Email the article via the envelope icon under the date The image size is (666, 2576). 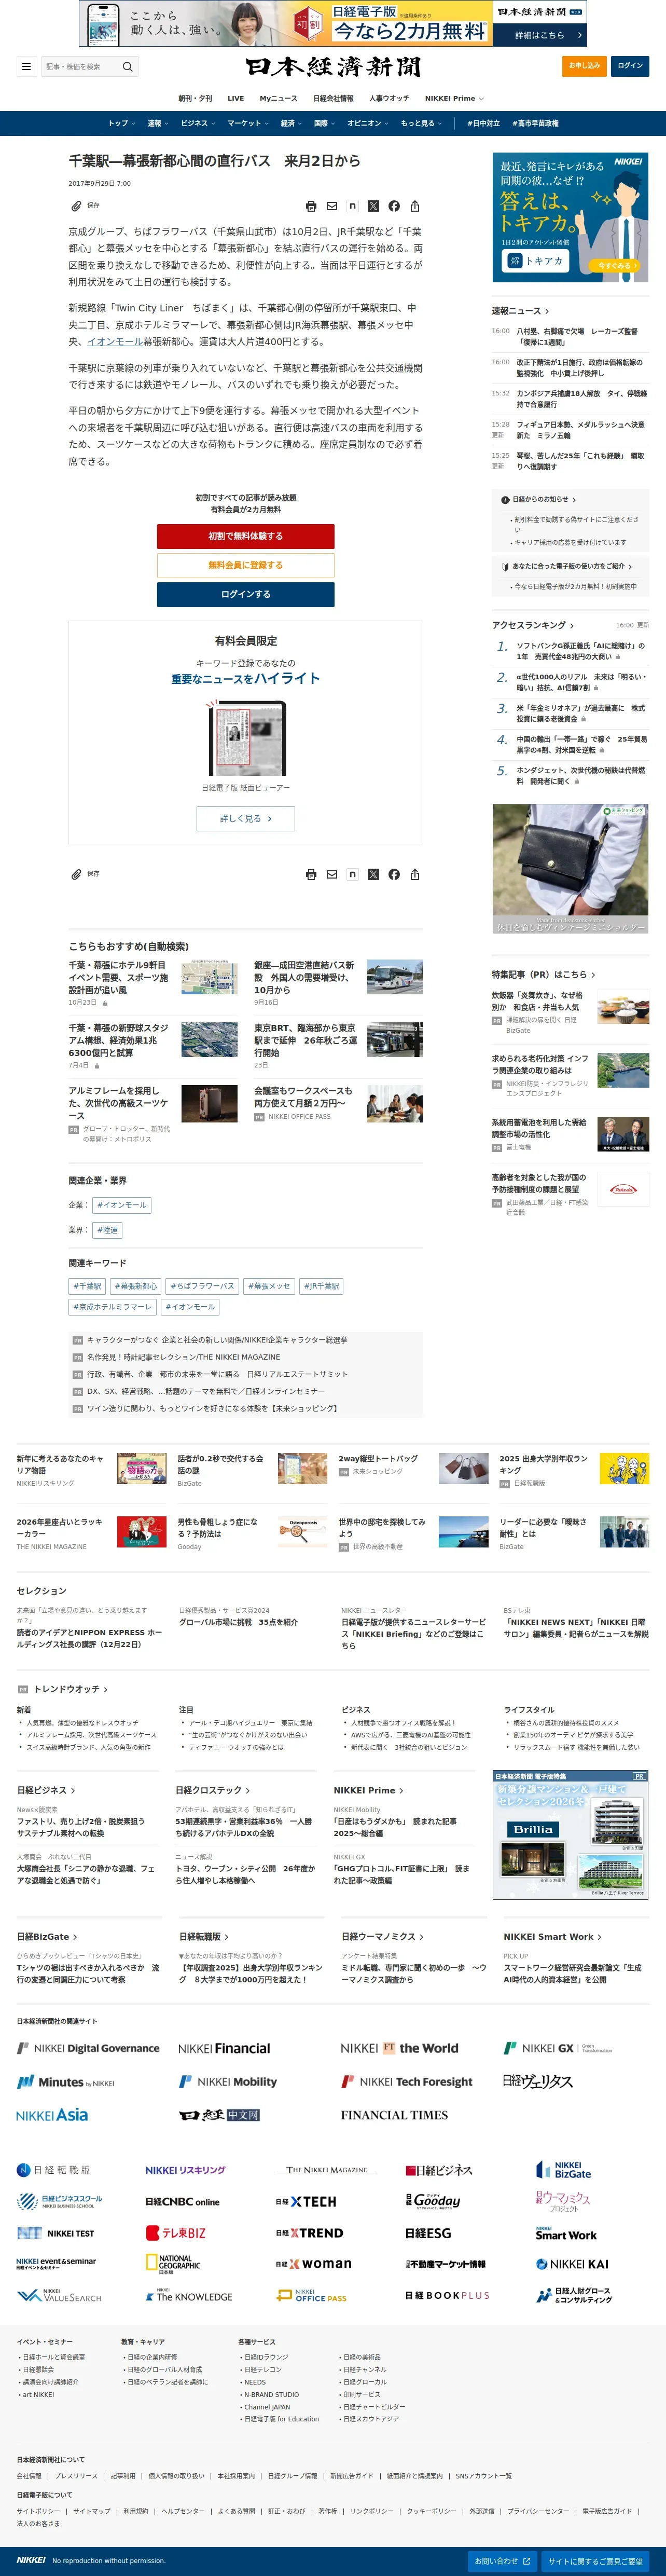[x=332, y=206]
